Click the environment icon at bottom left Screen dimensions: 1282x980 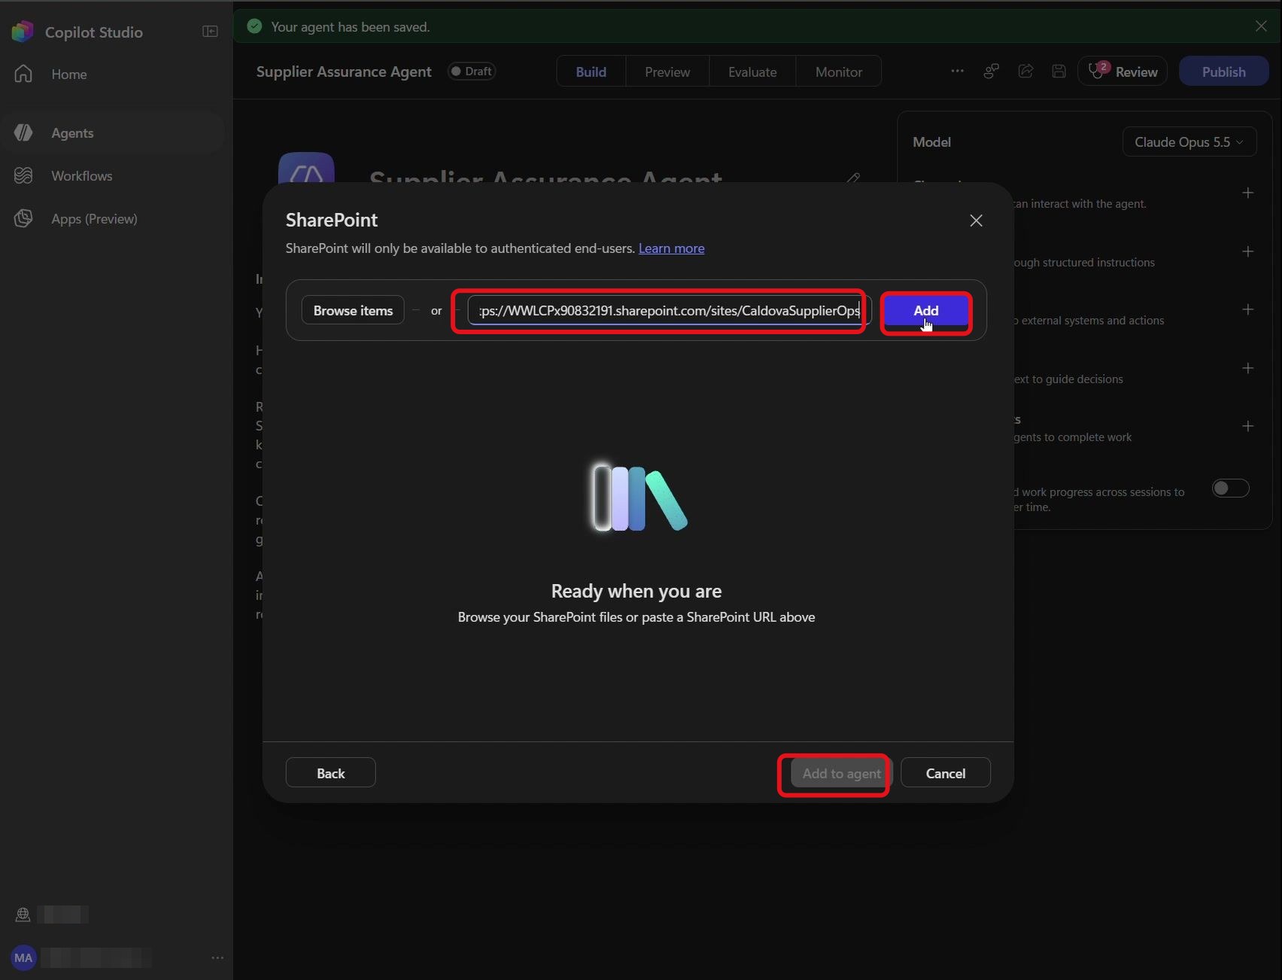click(x=23, y=915)
